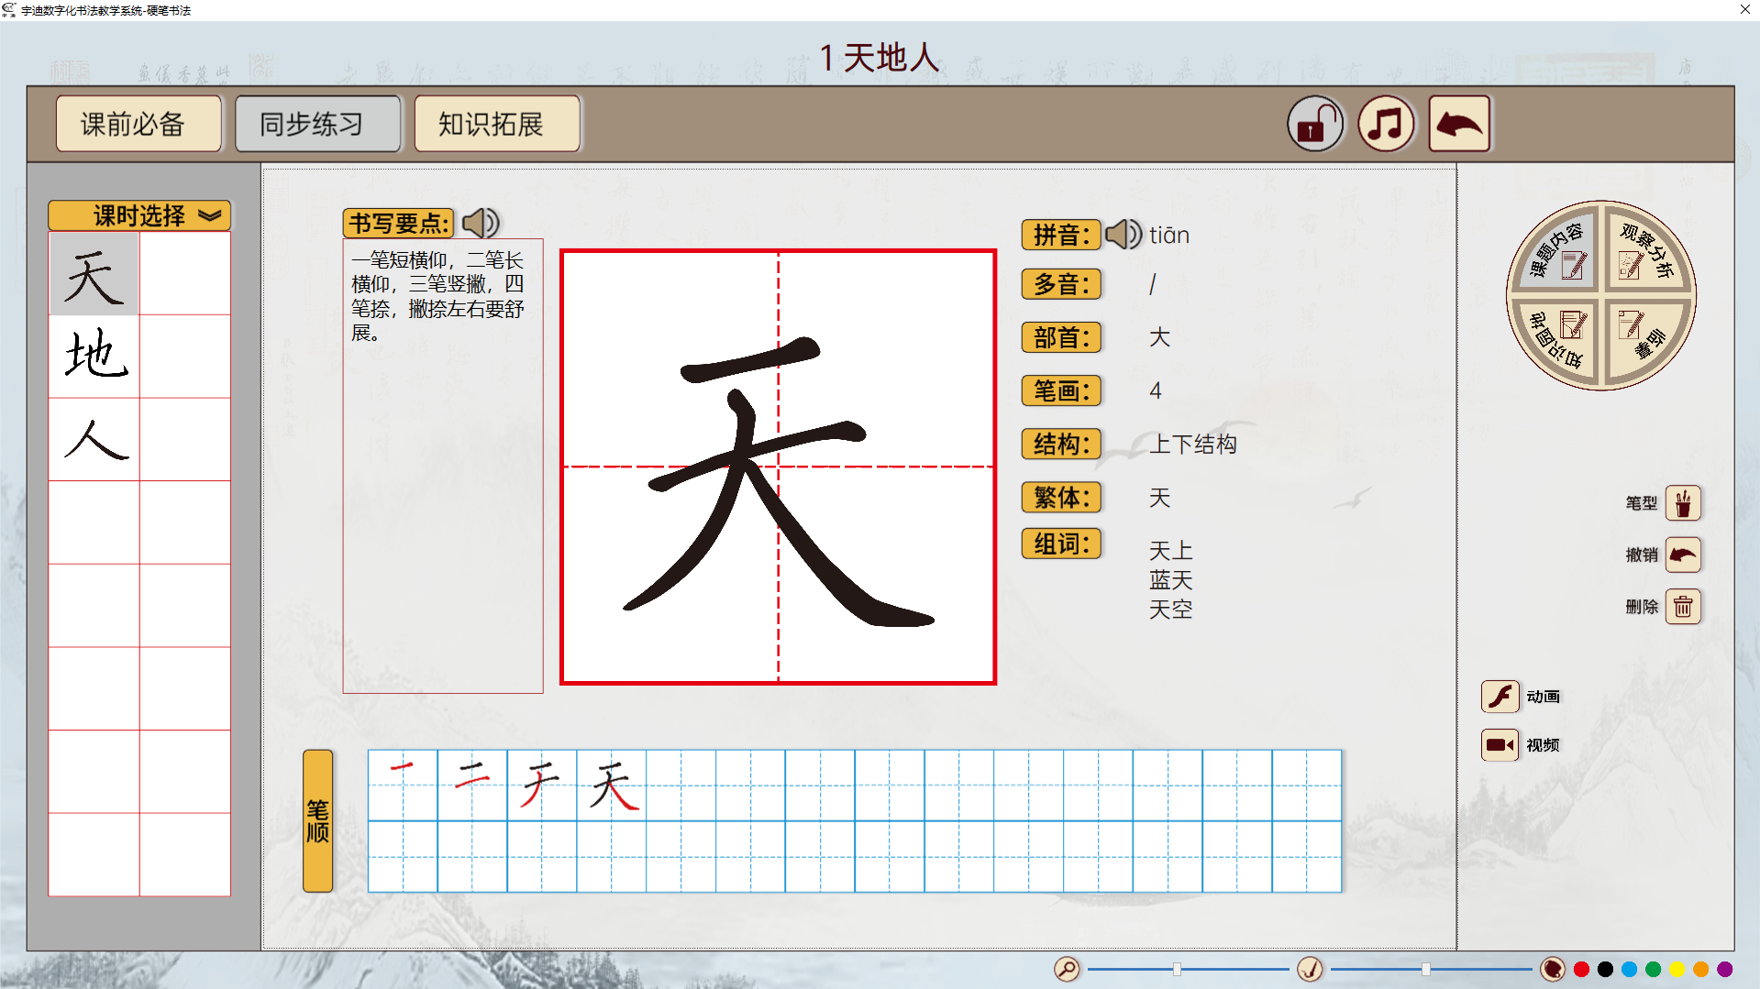Image resolution: width=1760 pixels, height=989 pixels.
Task: Play the 动画 stroke animation
Action: 1500,697
